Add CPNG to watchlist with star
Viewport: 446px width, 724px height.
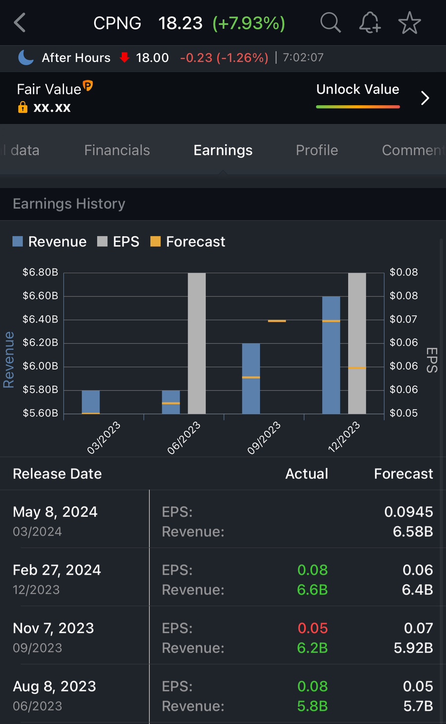click(409, 23)
